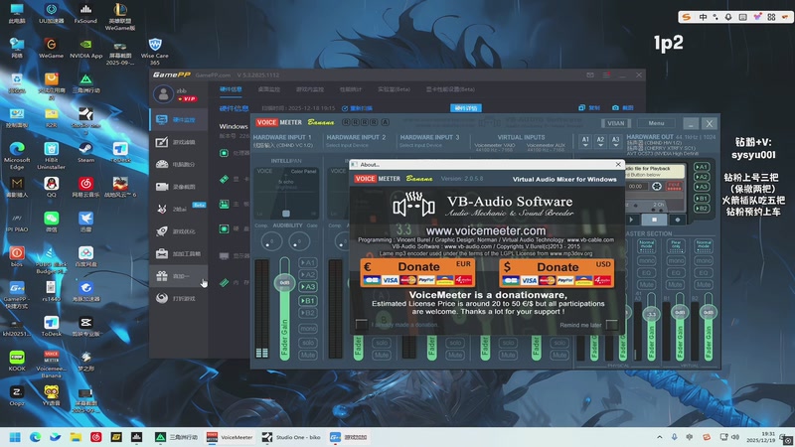
Task: Open the A2 hardware output dropdown
Action: pyautogui.click(x=600, y=141)
